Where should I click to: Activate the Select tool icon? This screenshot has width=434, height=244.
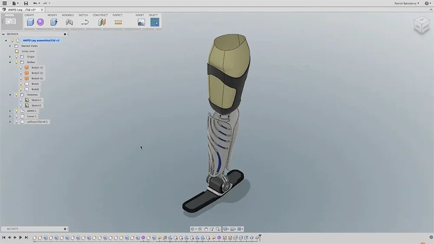pyautogui.click(x=155, y=22)
